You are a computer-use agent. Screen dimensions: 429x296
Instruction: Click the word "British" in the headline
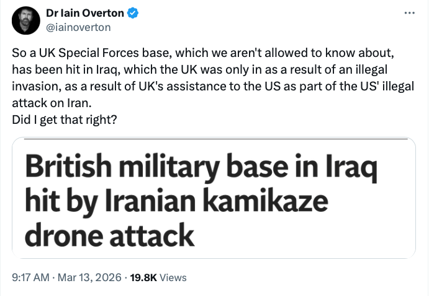[x=65, y=168]
